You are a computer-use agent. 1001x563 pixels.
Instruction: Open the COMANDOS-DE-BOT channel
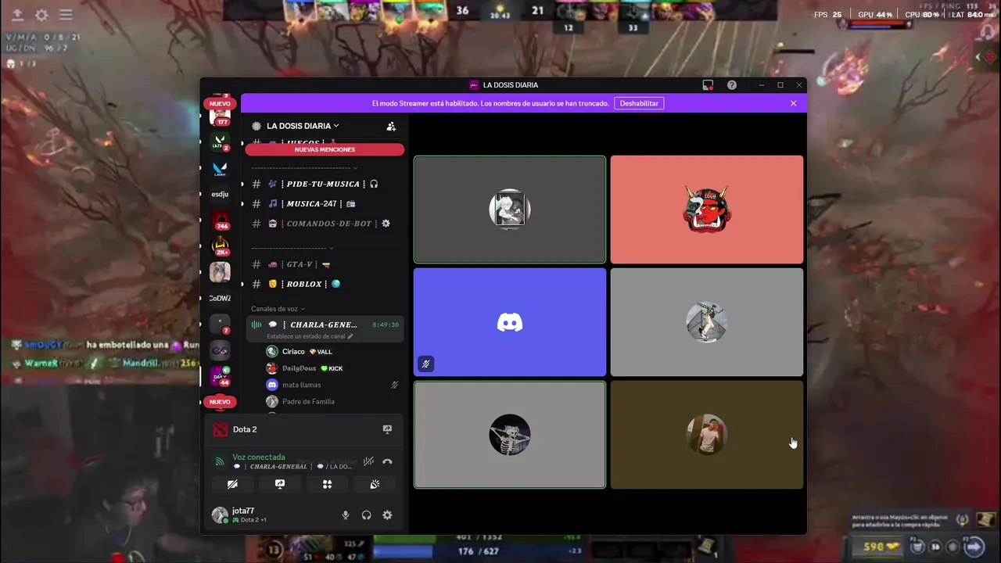pos(325,224)
